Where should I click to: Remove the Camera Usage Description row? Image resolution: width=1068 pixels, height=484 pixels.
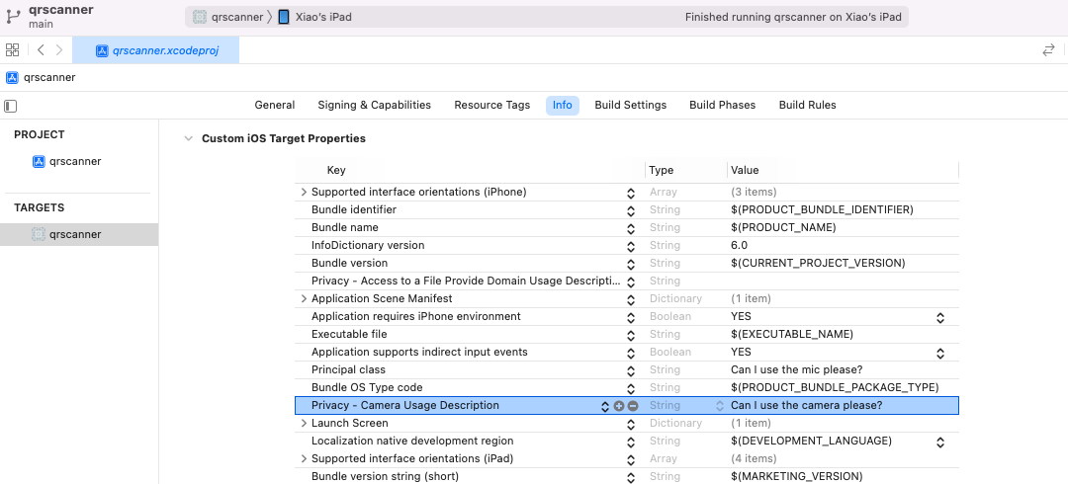coord(633,406)
